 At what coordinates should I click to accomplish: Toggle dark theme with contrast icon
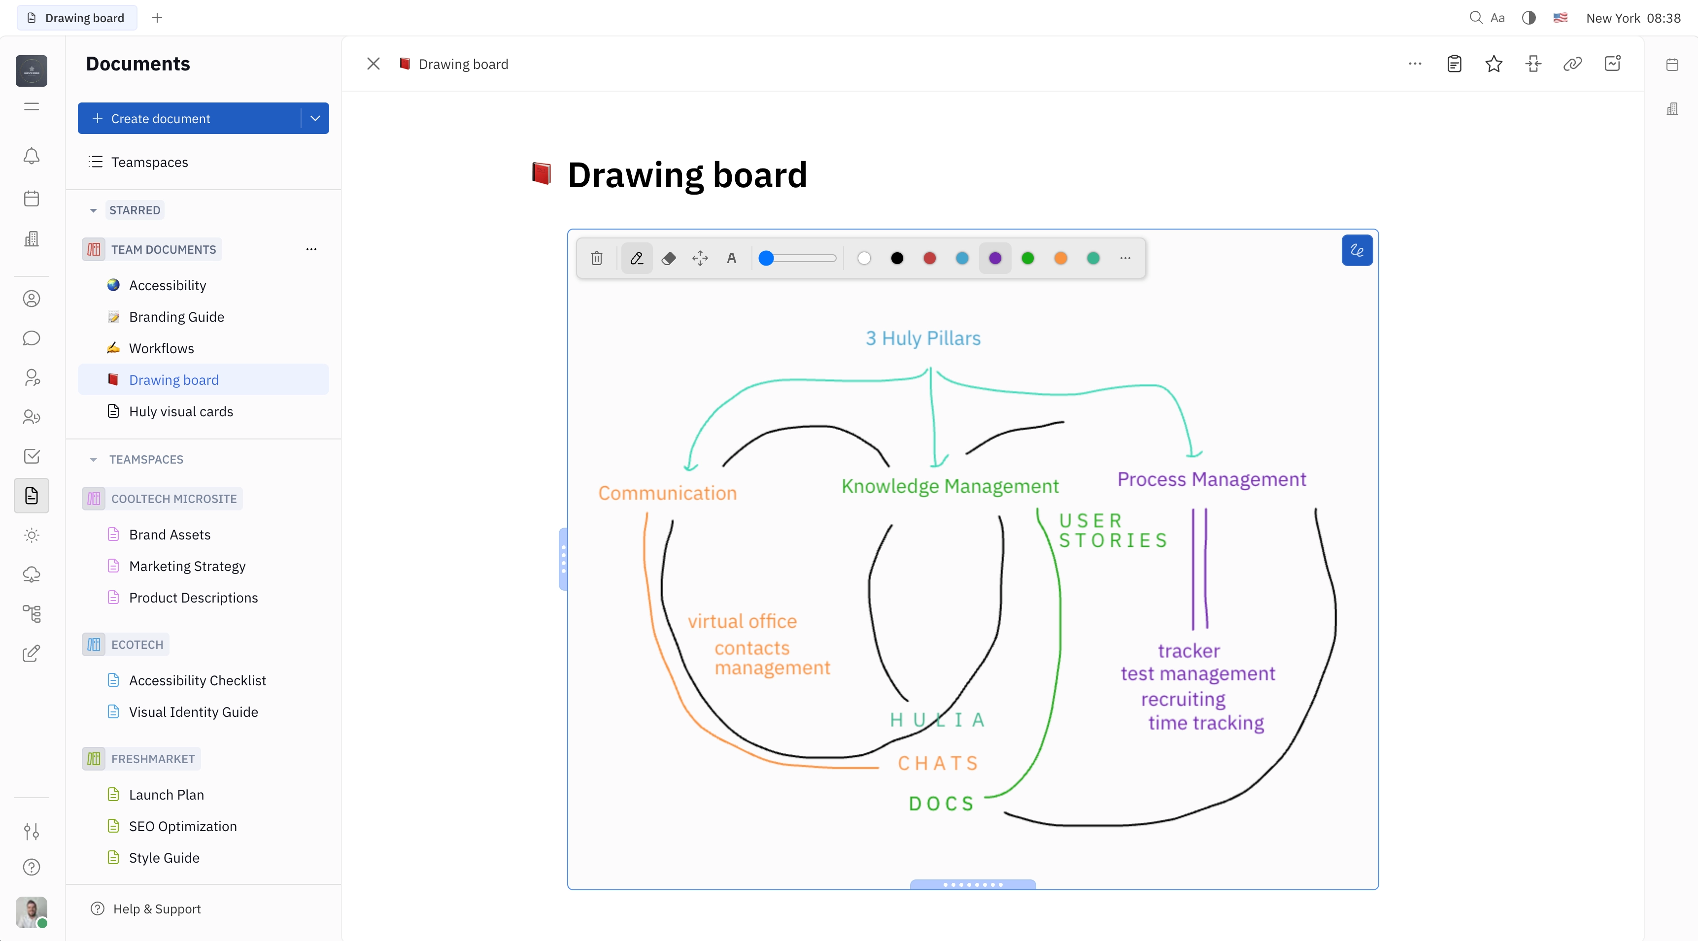pos(1528,18)
